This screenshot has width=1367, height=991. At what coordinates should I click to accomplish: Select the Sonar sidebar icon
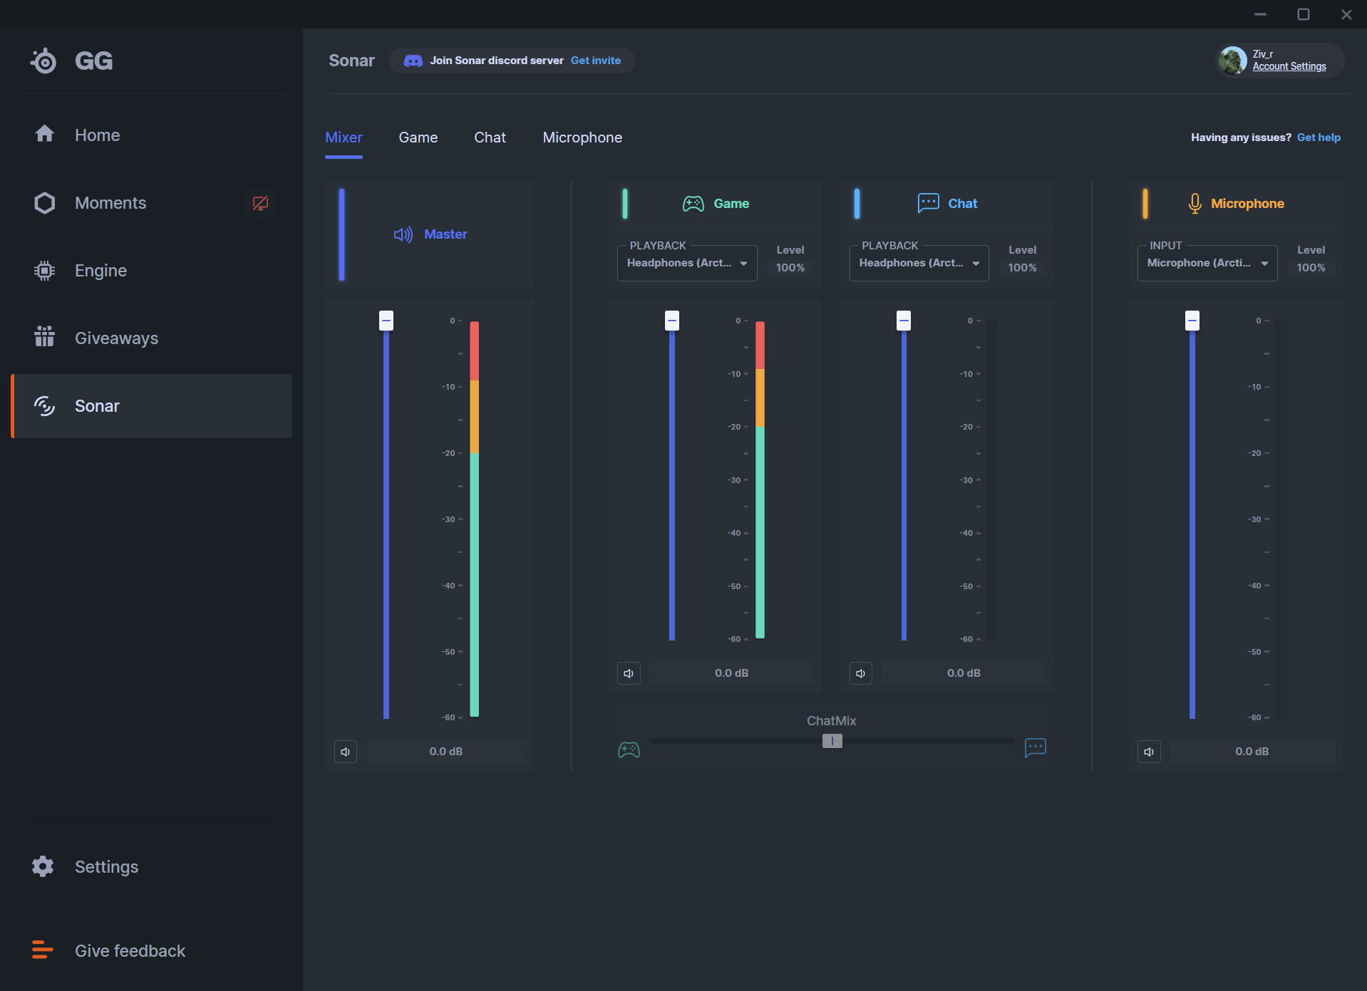45,406
